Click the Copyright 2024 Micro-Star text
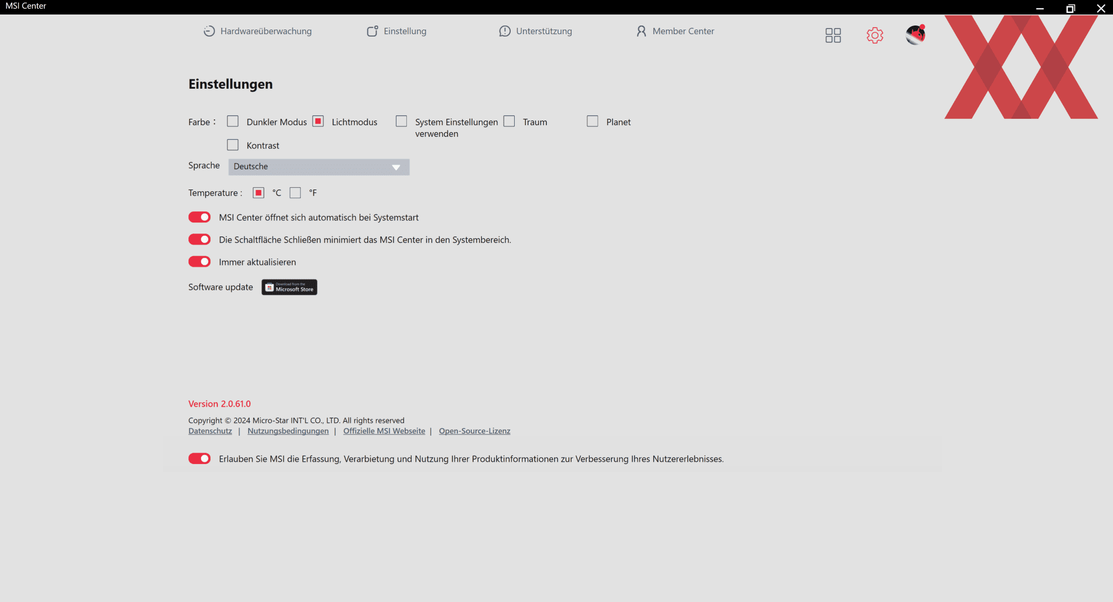 [296, 421]
